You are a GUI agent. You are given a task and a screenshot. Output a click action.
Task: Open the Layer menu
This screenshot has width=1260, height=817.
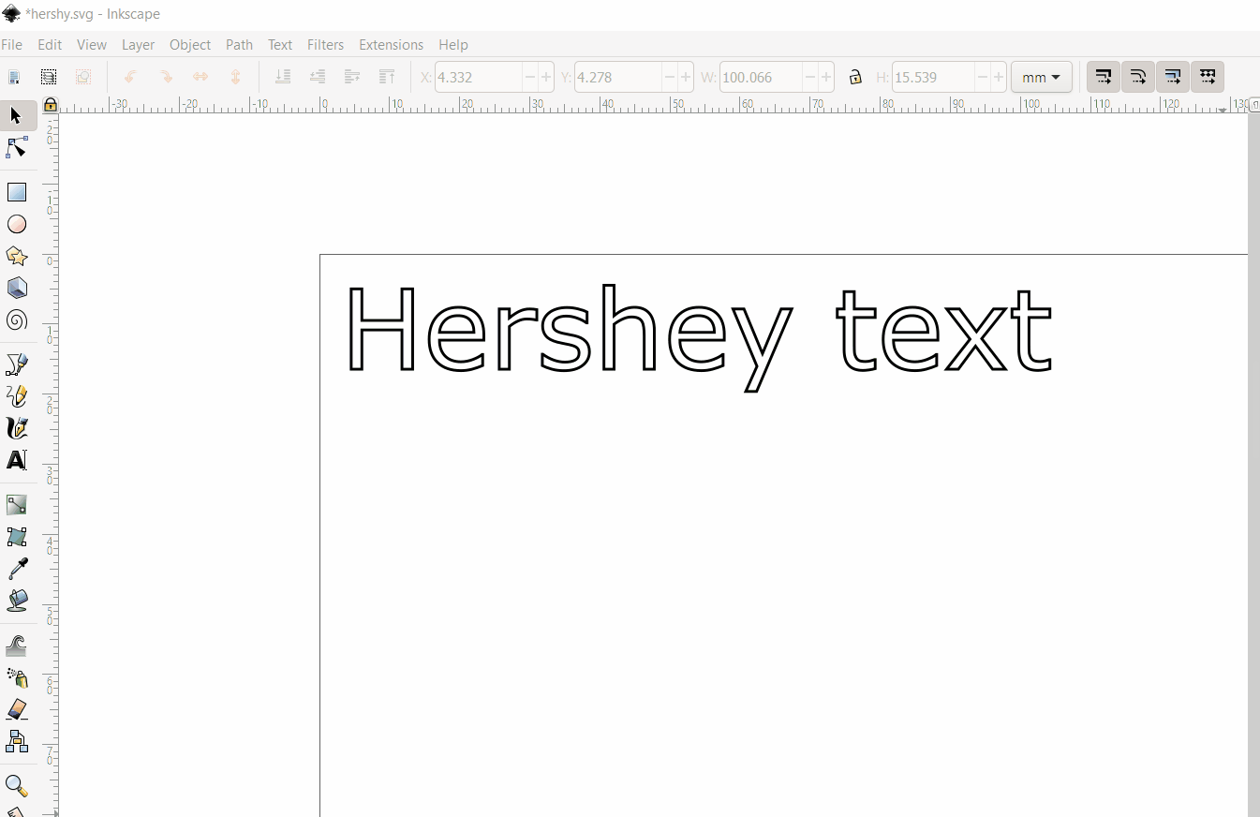coord(139,45)
